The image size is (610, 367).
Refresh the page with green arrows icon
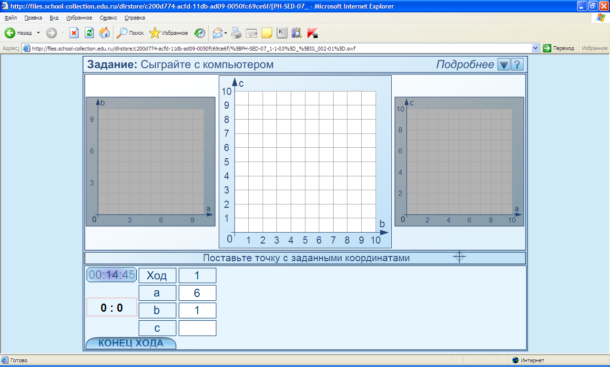pos(89,33)
